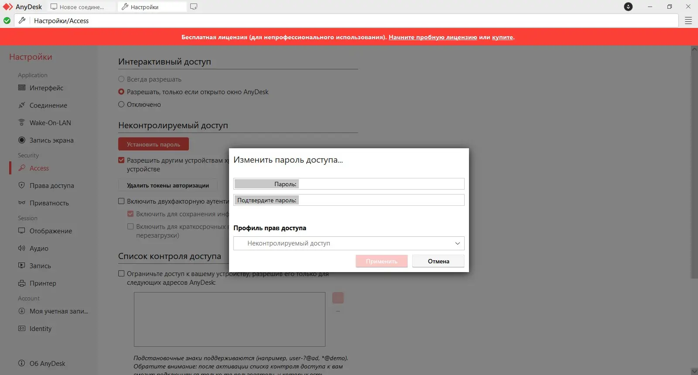This screenshot has height=375, width=698.
Task: Select 'Разрешать, только если открыто окно AnyDesk'
Action: coord(121,92)
